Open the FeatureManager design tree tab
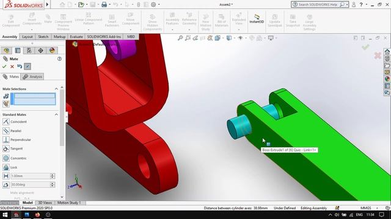 pyautogui.click(x=7, y=50)
